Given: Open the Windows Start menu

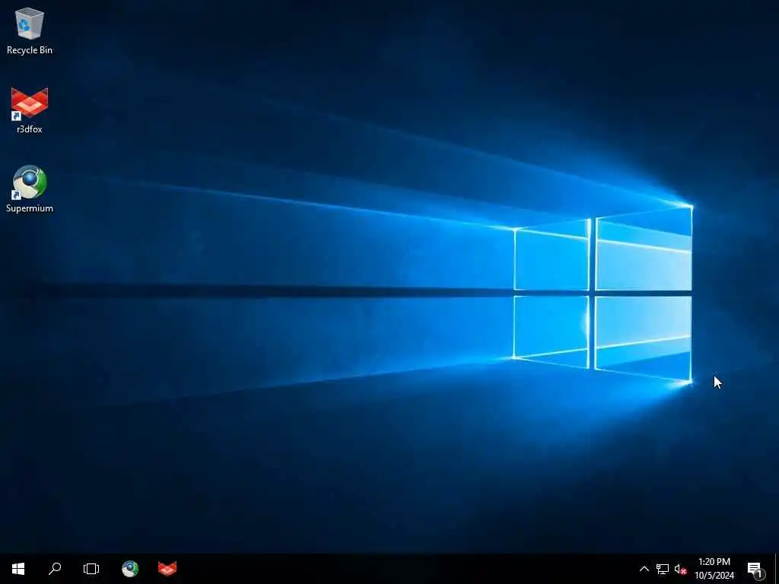Looking at the screenshot, I should (x=18, y=569).
